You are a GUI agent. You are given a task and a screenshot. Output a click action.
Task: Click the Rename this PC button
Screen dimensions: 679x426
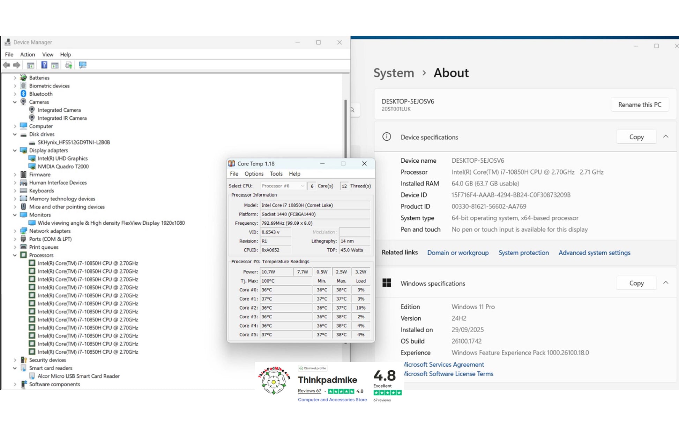(639, 104)
